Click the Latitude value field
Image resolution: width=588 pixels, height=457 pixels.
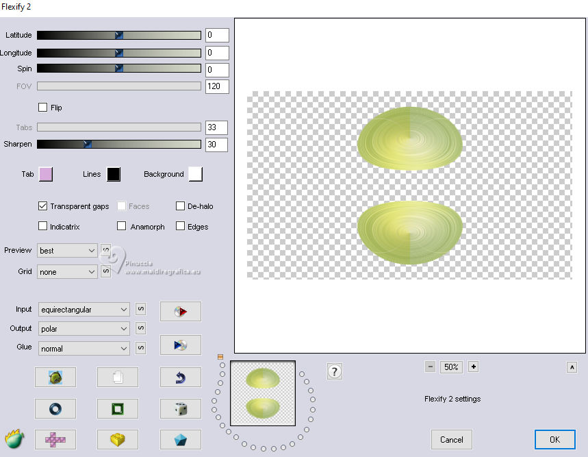coord(217,35)
